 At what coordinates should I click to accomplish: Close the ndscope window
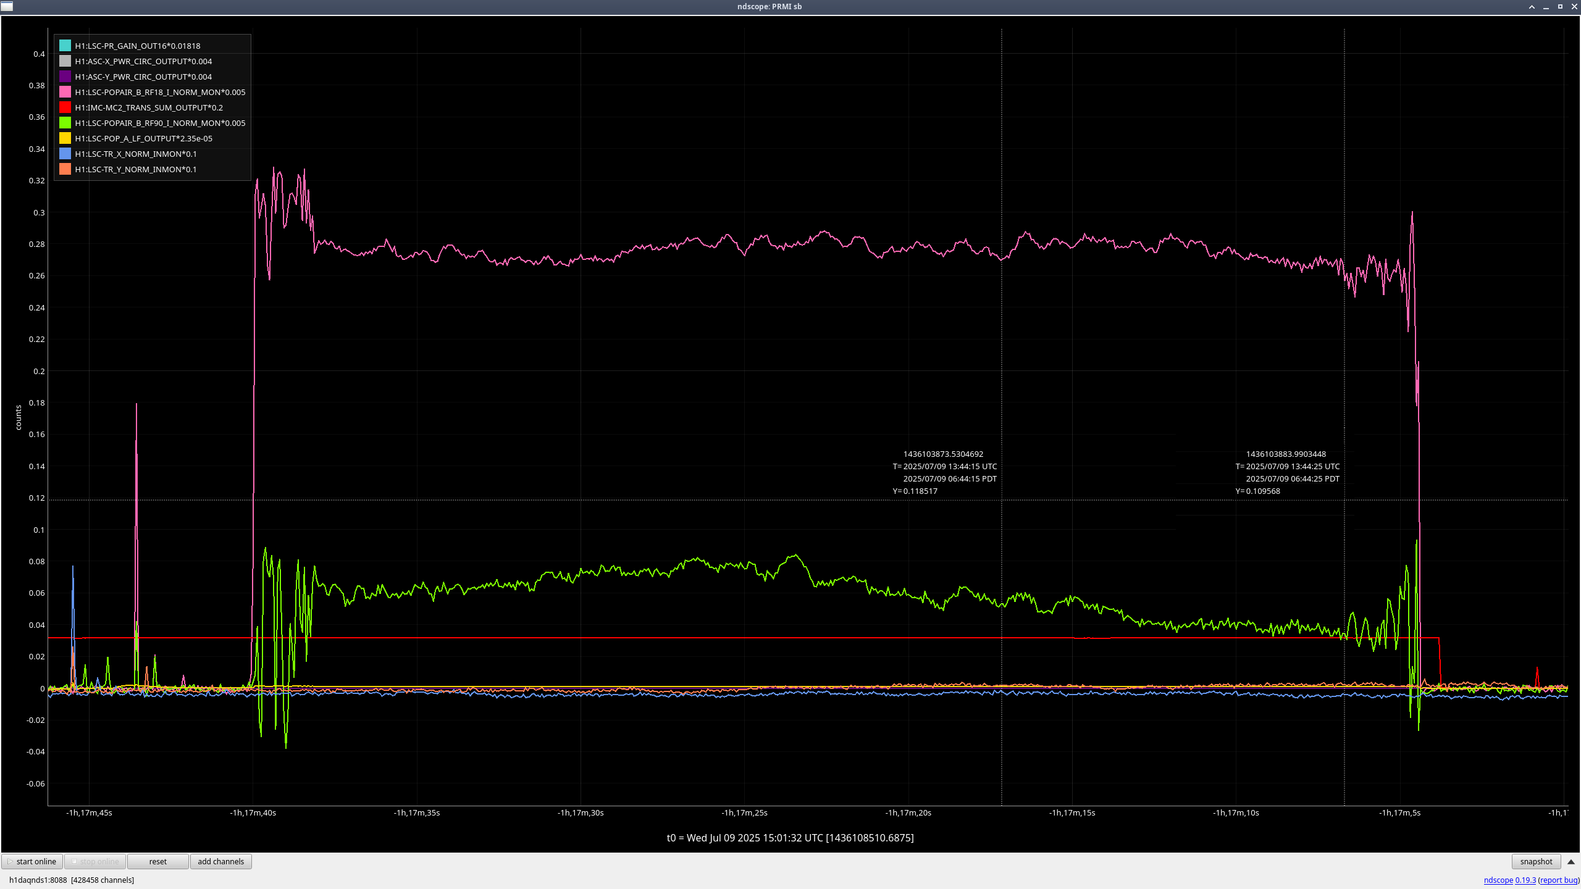(1574, 6)
